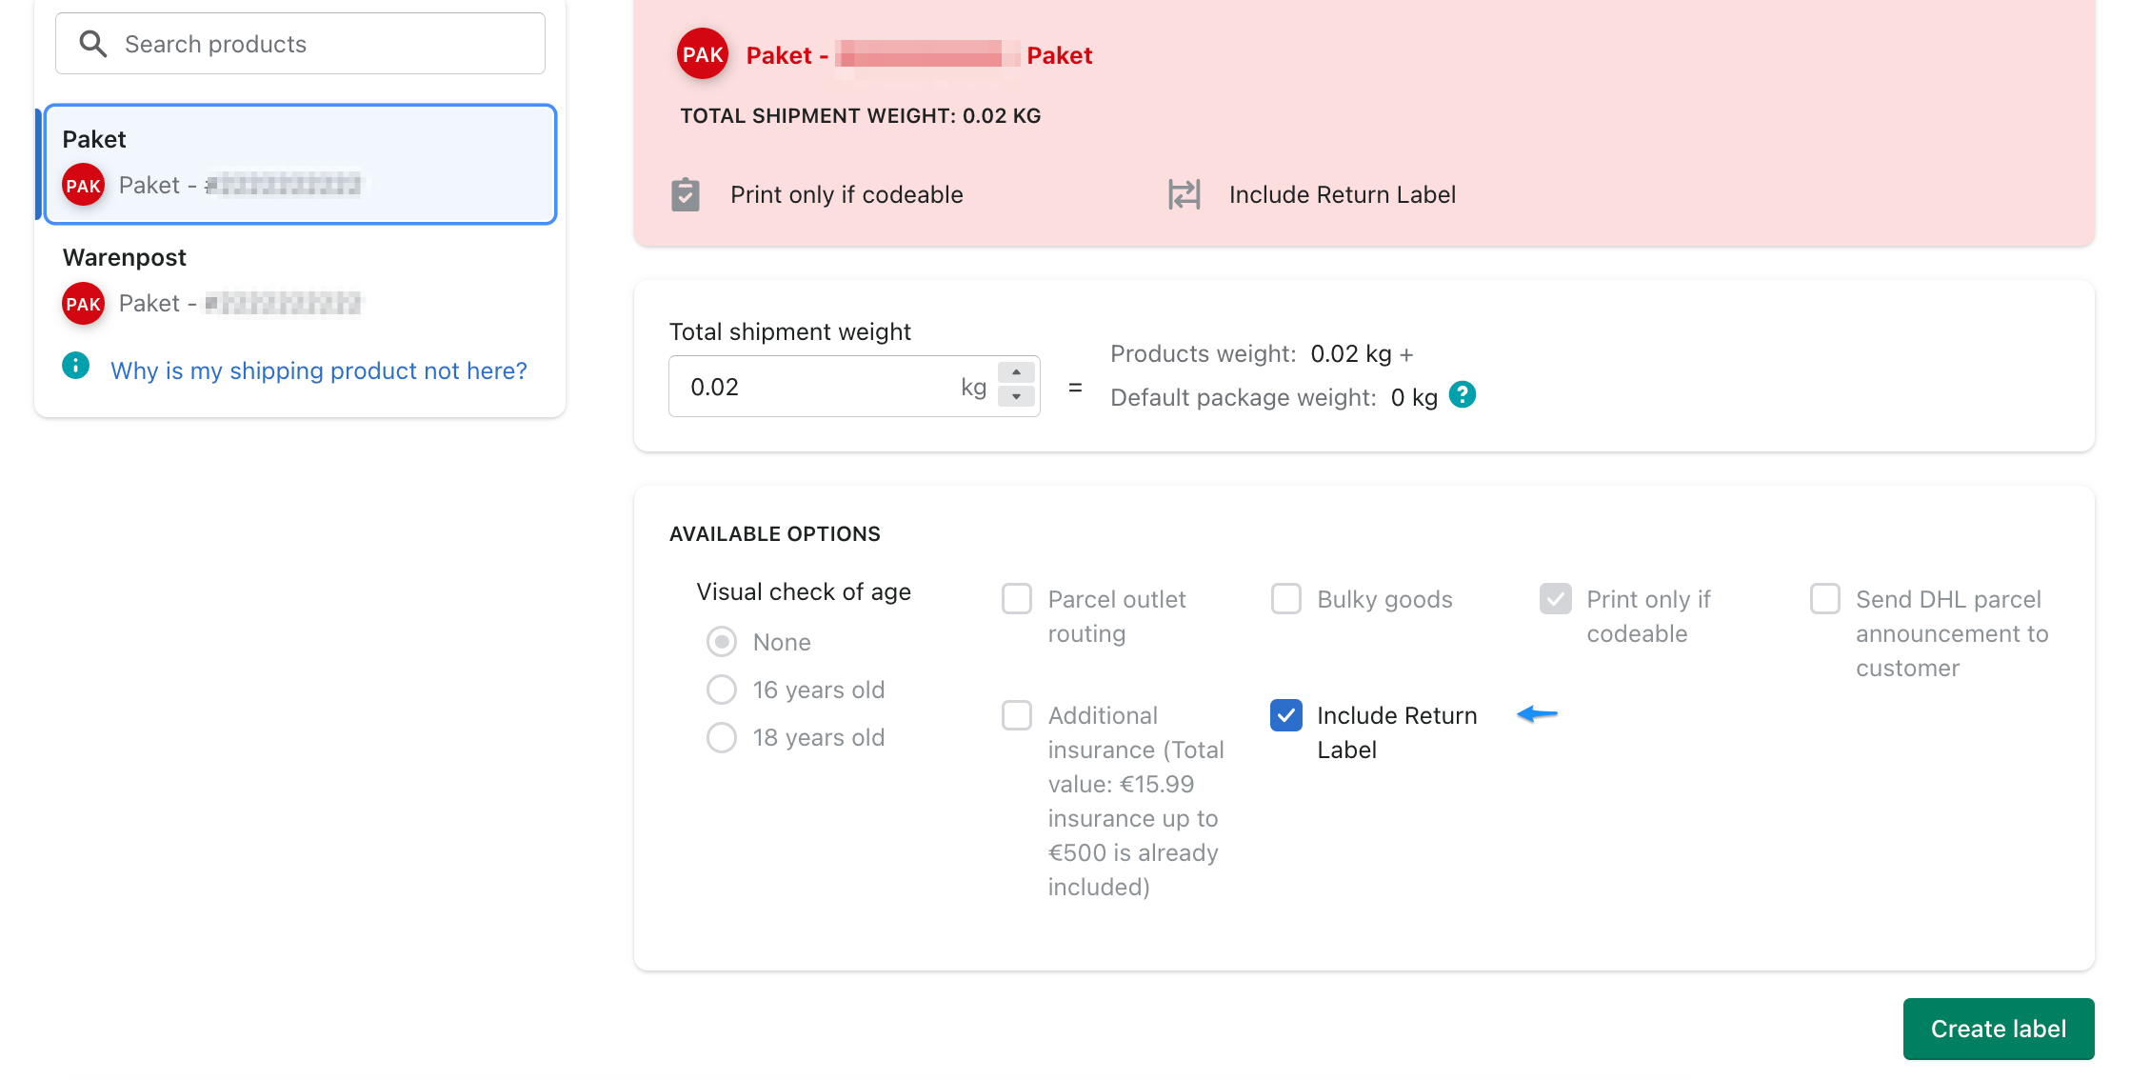Click the return label arrows icon in header

pyautogui.click(x=1184, y=194)
